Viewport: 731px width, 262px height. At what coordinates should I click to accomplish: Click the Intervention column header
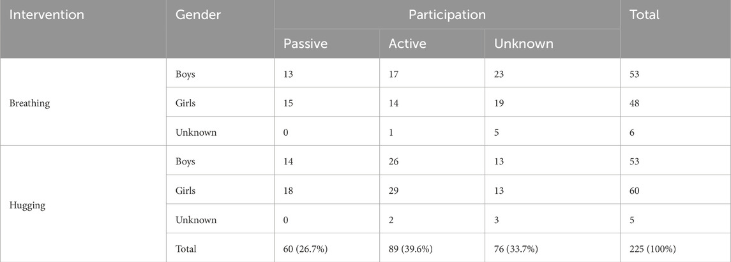(46, 15)
